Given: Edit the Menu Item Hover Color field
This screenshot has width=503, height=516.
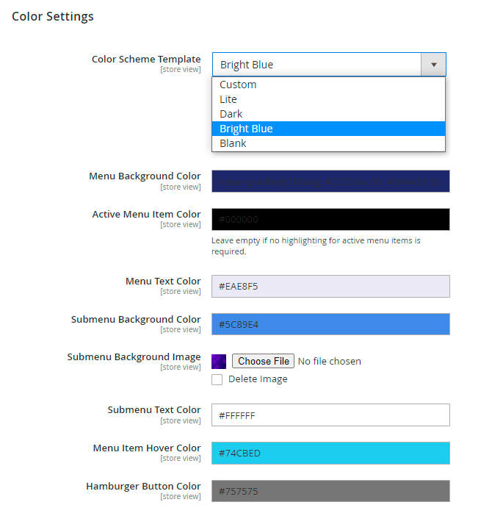Looking at the screenshot, I should (330, 453).
